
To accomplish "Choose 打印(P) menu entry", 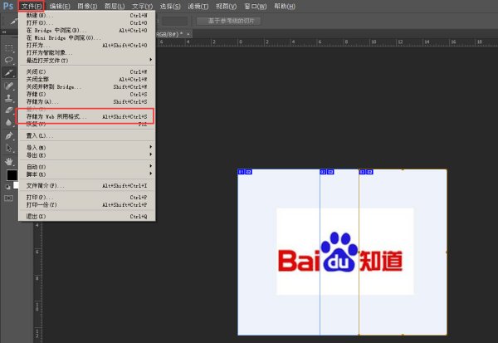I will (x=86, y=198).
